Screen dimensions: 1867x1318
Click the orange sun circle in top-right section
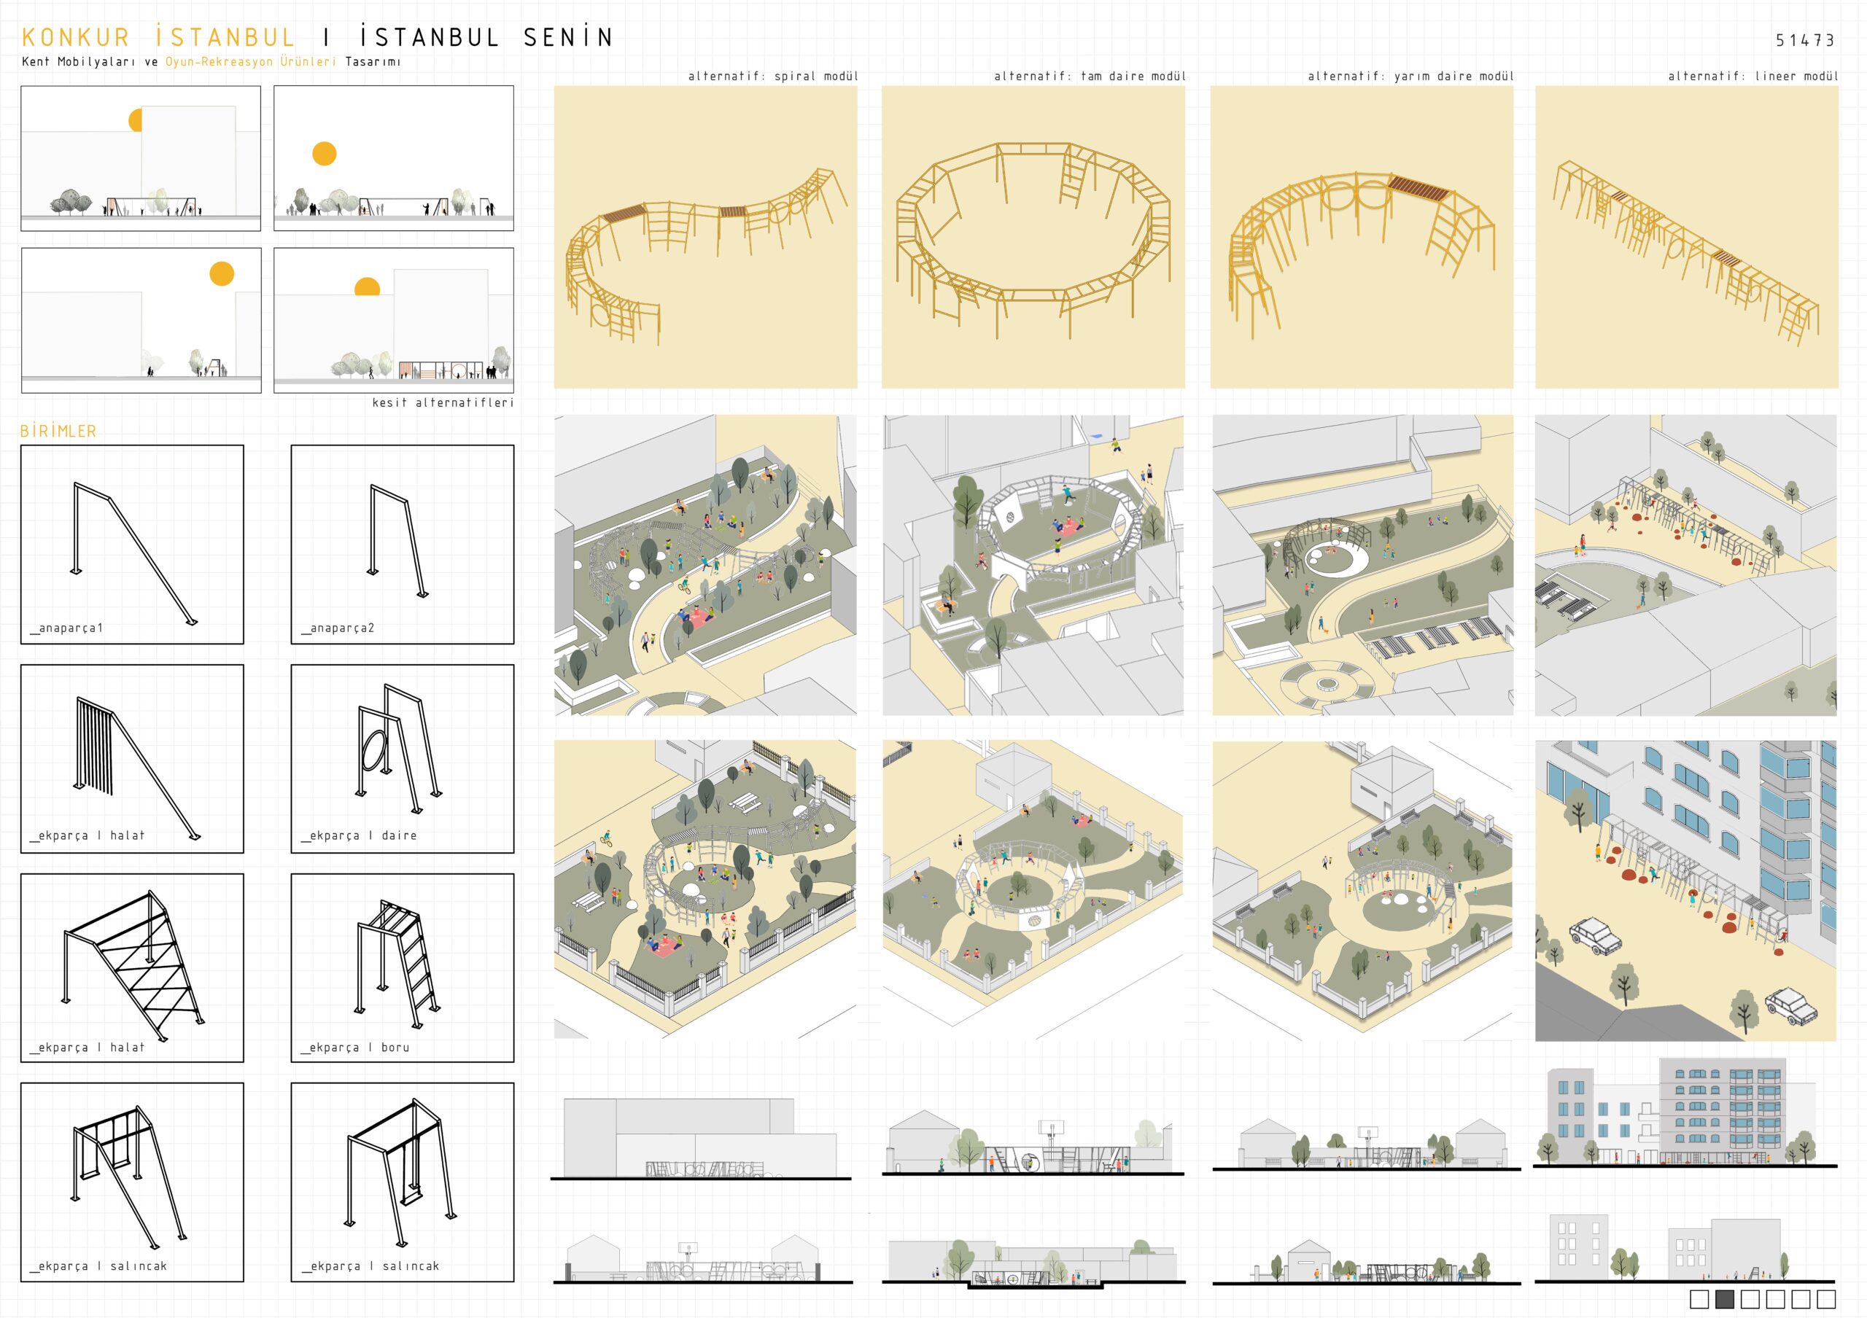[x=325, y=154]
